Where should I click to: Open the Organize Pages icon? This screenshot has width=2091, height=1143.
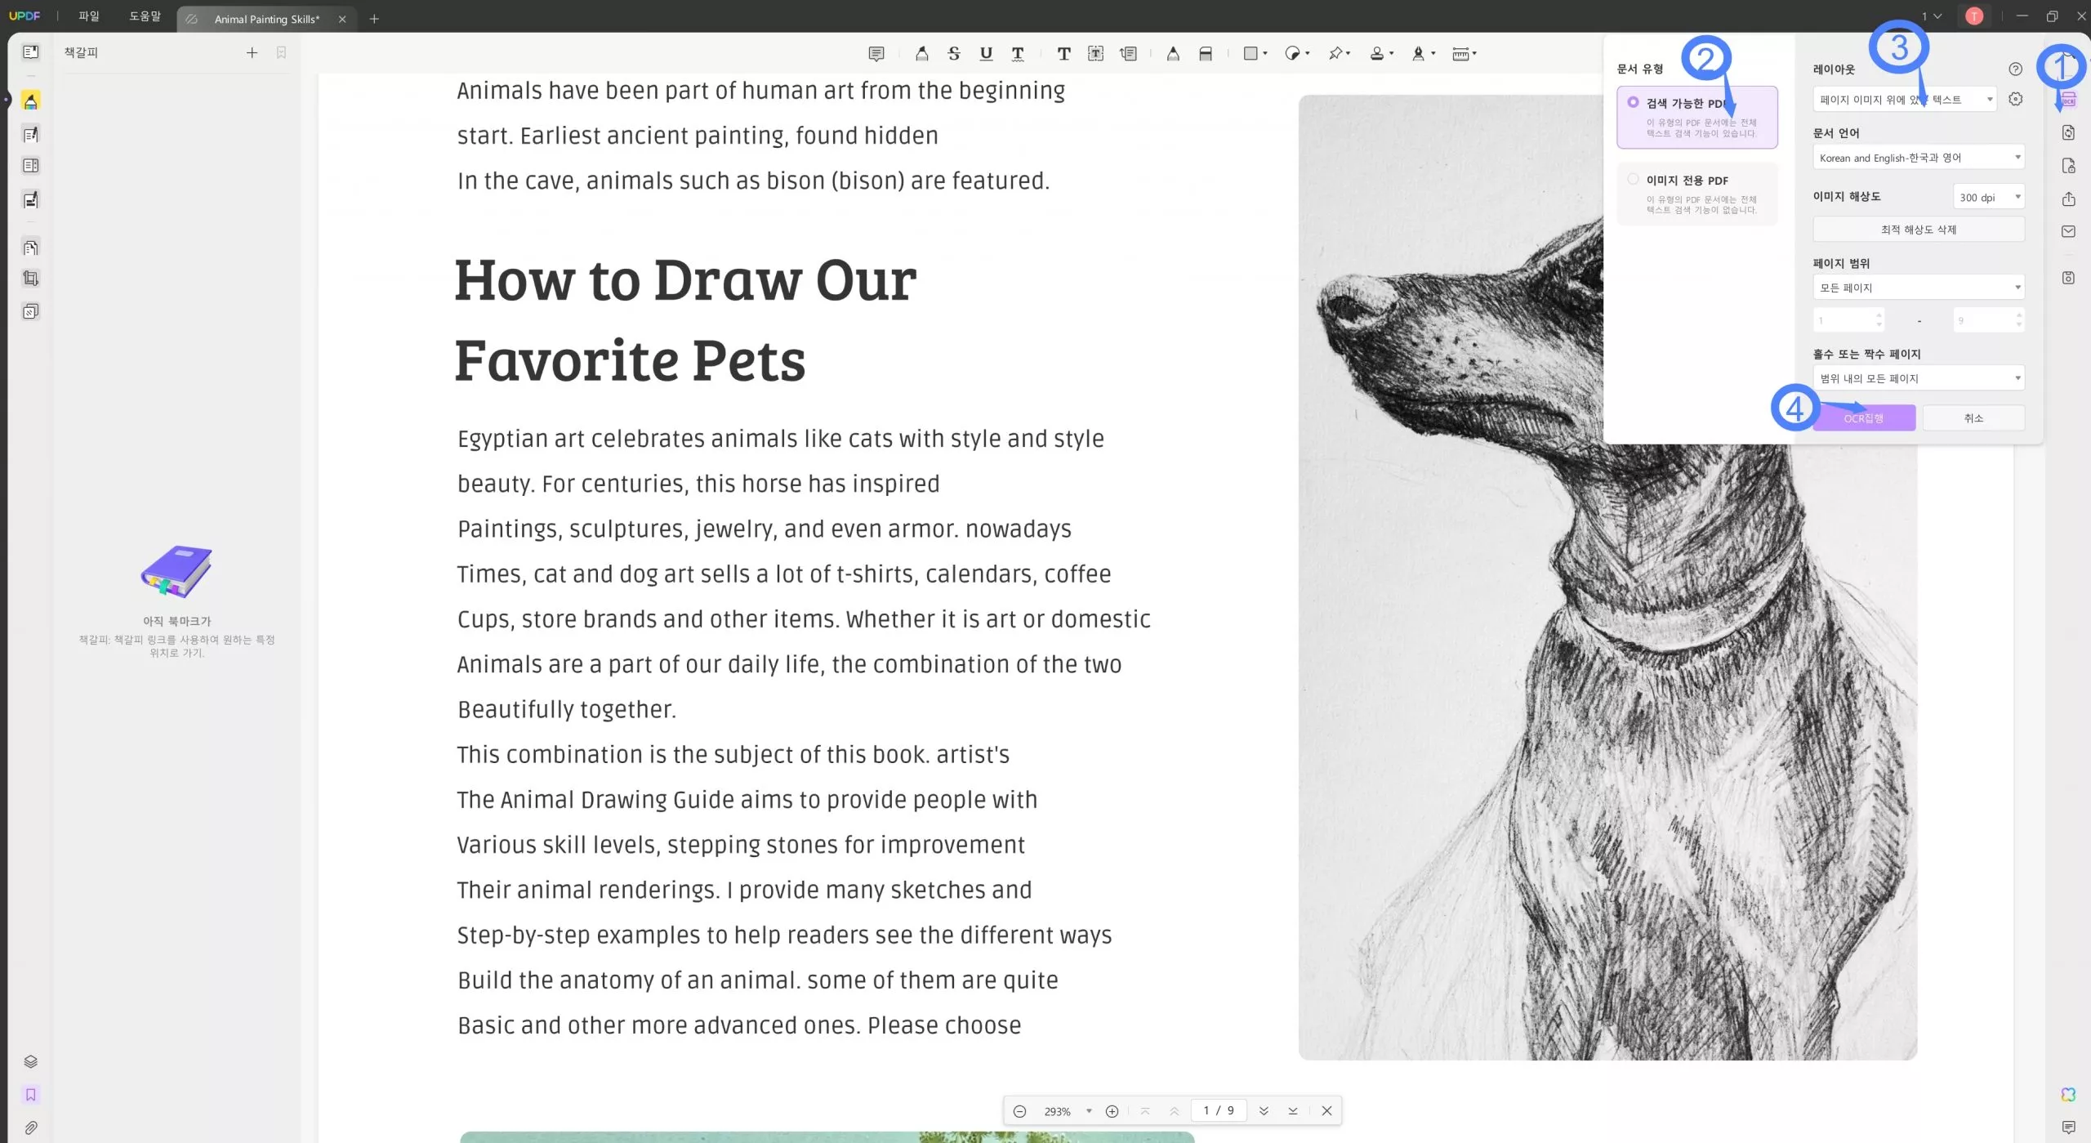point(30,247)
